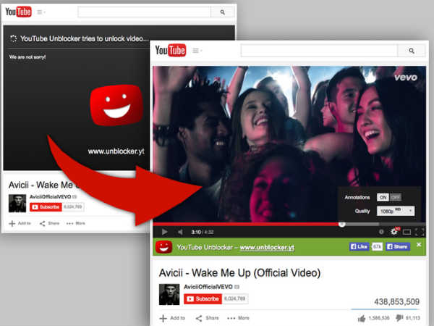
Task: Switch to theater mode player size
Action: (x=407, y=232)
